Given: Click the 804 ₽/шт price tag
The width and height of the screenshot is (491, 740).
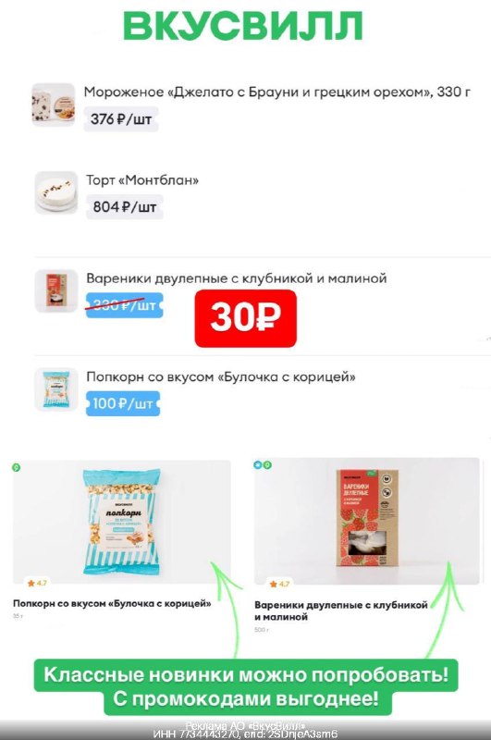Looking at the screenshot, I should click(125, 206).
